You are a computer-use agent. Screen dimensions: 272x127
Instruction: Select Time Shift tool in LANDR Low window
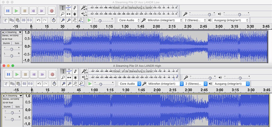69,14
